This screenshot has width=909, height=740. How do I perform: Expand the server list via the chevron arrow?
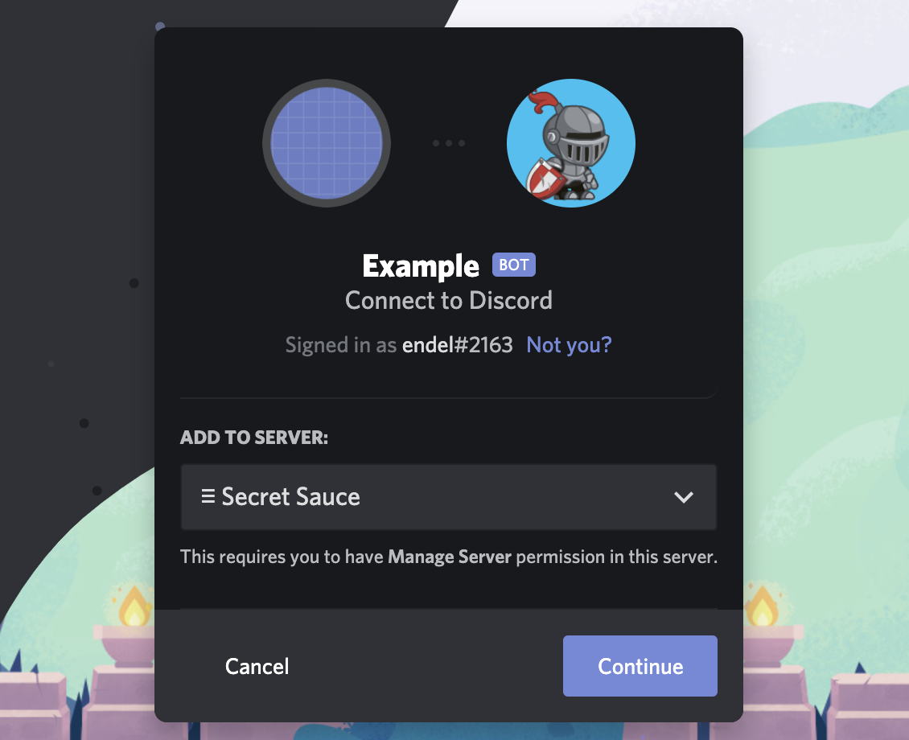684,497
